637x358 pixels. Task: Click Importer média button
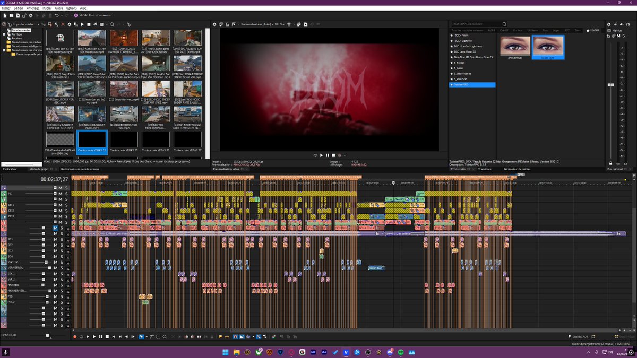pyautogui.click(x=21, y=24)
